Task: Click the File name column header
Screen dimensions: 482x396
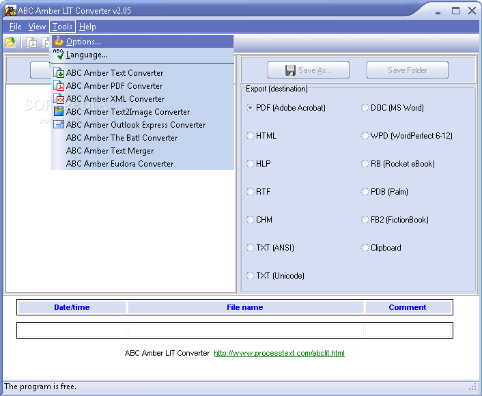Action: (245, 307)
